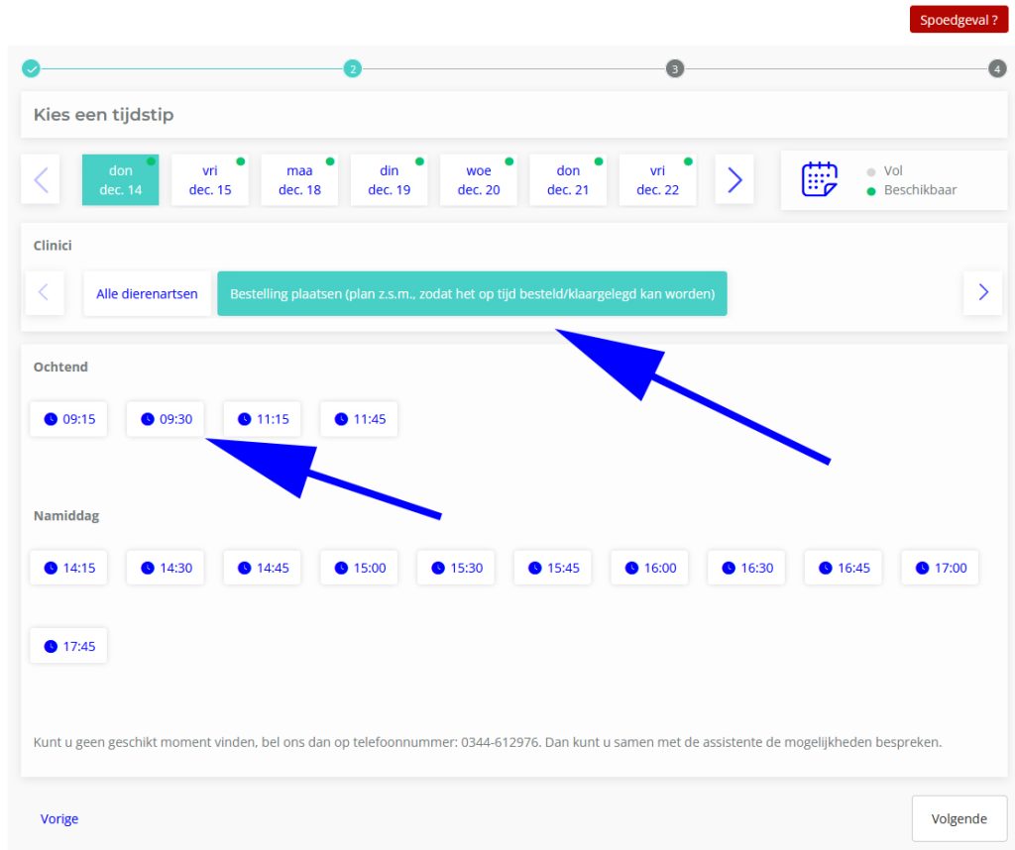Pick the vri dec. 22 date

tap(657, 180)
